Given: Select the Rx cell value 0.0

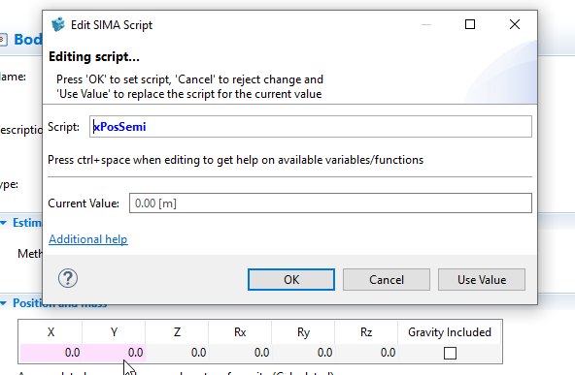Looking at the screenshot, I should [x=241, y=353].
